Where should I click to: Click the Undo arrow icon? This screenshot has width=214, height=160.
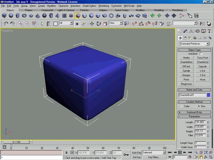coord(6,24)
